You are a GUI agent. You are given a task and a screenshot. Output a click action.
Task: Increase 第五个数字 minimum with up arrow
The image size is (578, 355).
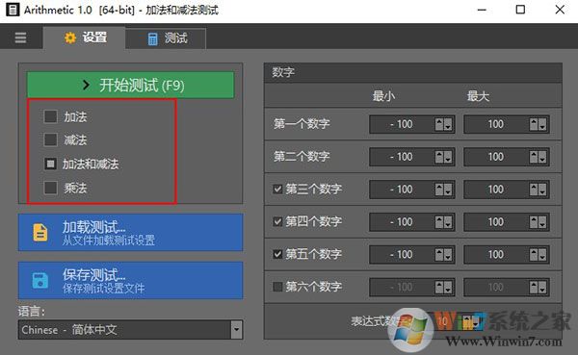(x=439, y=254)
